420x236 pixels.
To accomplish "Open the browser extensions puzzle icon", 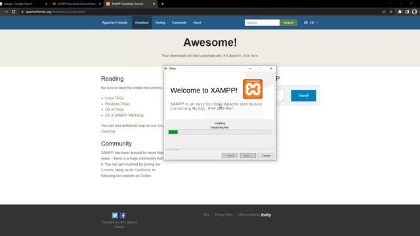I will pos(400,12).
